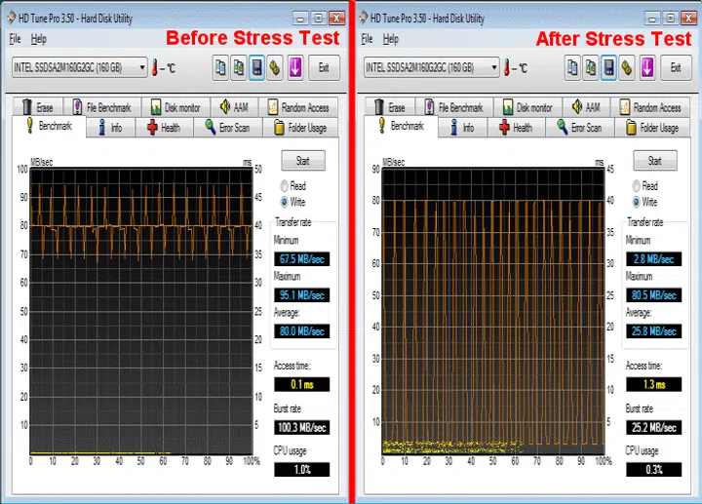
Task: Select the Write radio button in the Before Stress Test window
Action: point(286,202)
